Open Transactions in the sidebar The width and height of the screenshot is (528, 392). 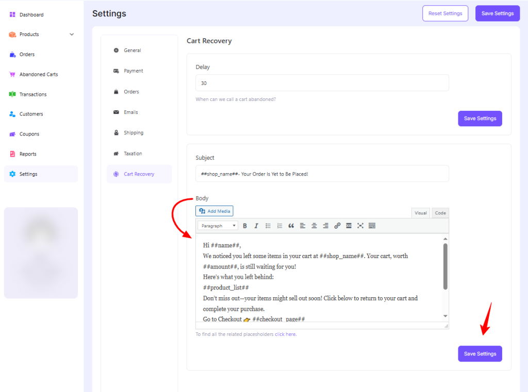point(41,94)
